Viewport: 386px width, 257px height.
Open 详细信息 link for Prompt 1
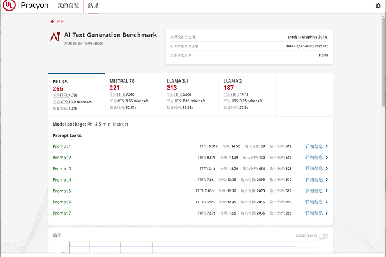(314, 146)
